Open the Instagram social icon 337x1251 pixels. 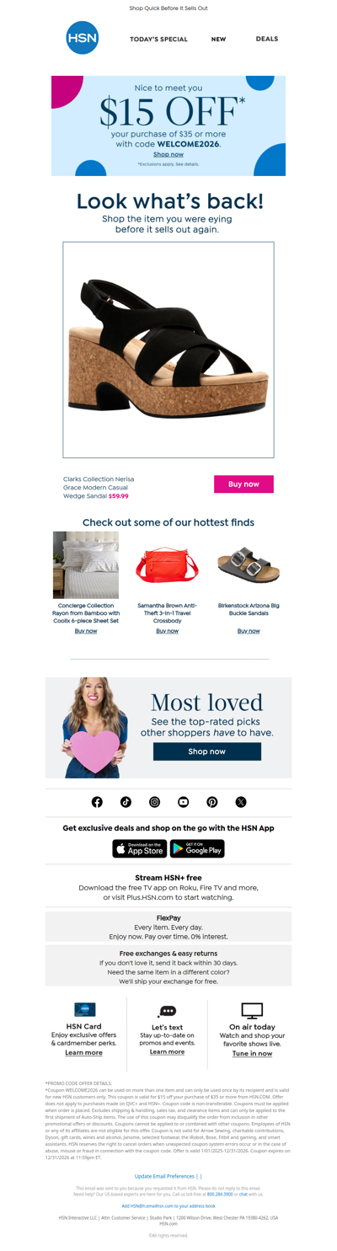pos(154,801)
